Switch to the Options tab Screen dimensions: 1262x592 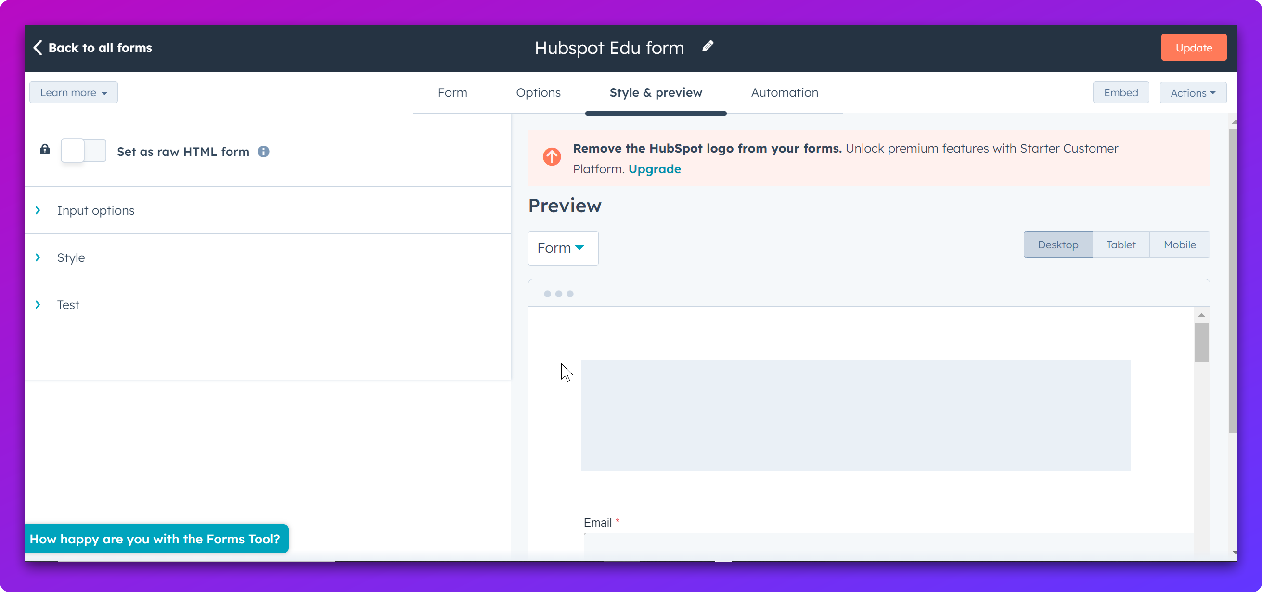tap(538, 92)
